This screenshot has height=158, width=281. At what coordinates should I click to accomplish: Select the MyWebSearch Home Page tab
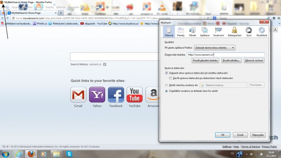(32, 13)
